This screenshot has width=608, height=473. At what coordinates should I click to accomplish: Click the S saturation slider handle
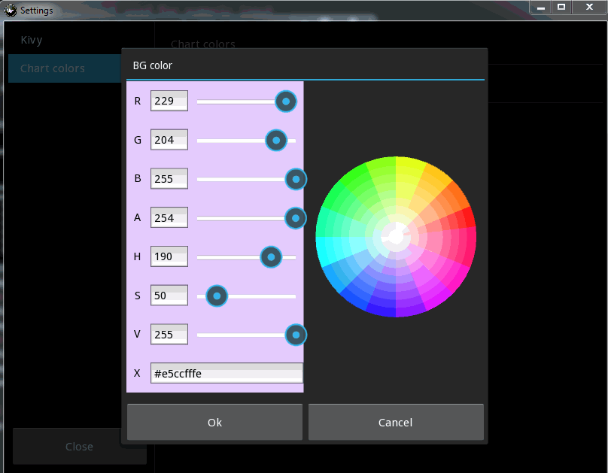click(x=217, y=296)
